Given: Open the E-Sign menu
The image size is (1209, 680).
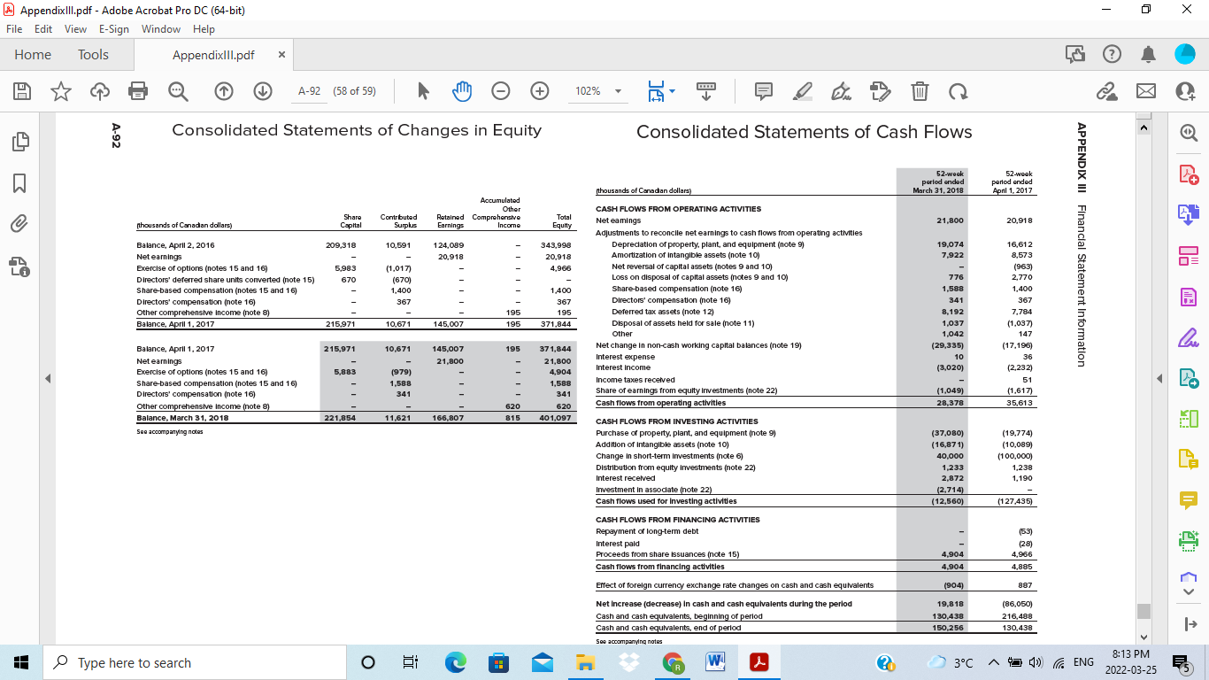Looking at the screenshot, I should [113, 29].
